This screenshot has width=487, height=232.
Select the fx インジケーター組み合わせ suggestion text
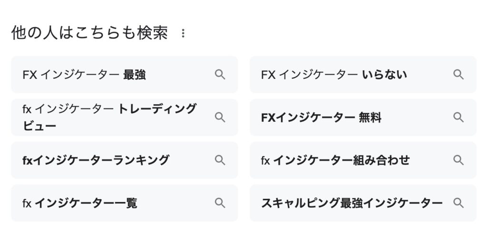[335, 160]
